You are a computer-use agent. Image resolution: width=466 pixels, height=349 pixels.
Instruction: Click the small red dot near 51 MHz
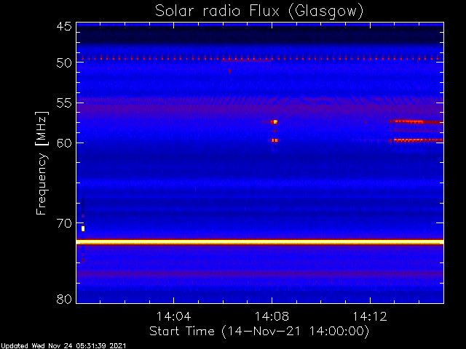(229, 71)
